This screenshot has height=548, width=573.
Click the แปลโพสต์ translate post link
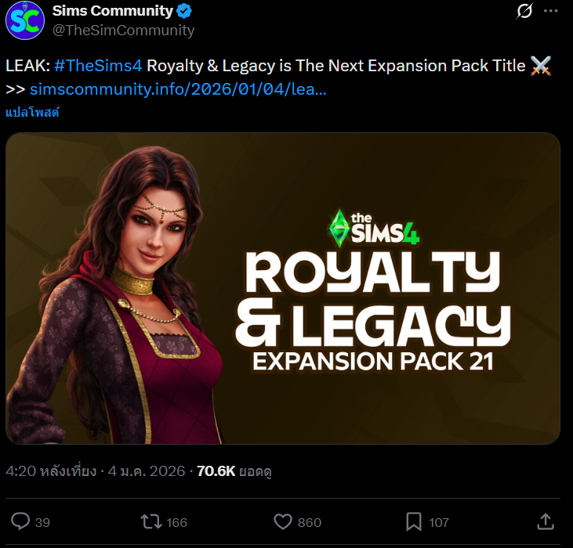[x=33, y=112]
